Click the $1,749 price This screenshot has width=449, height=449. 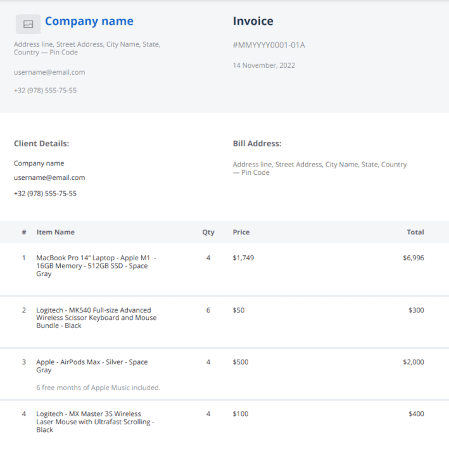click(x=243, y=258)
